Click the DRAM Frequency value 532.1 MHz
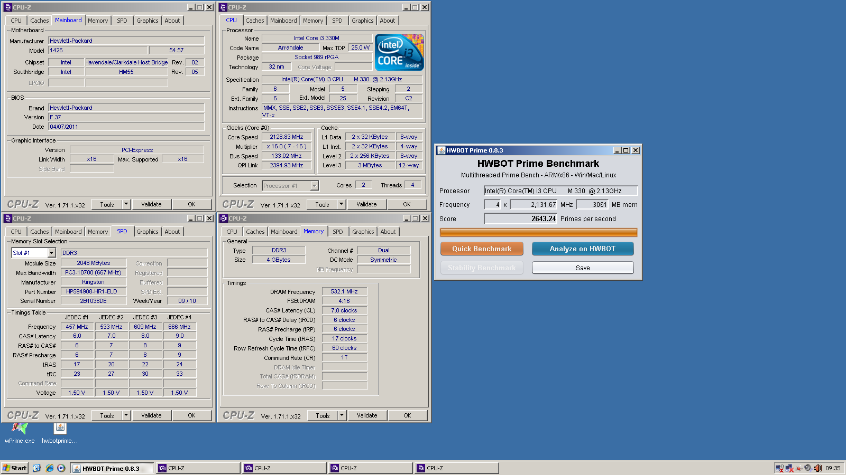The width and height of the screenshot is (846, 475). pos(344,291)
